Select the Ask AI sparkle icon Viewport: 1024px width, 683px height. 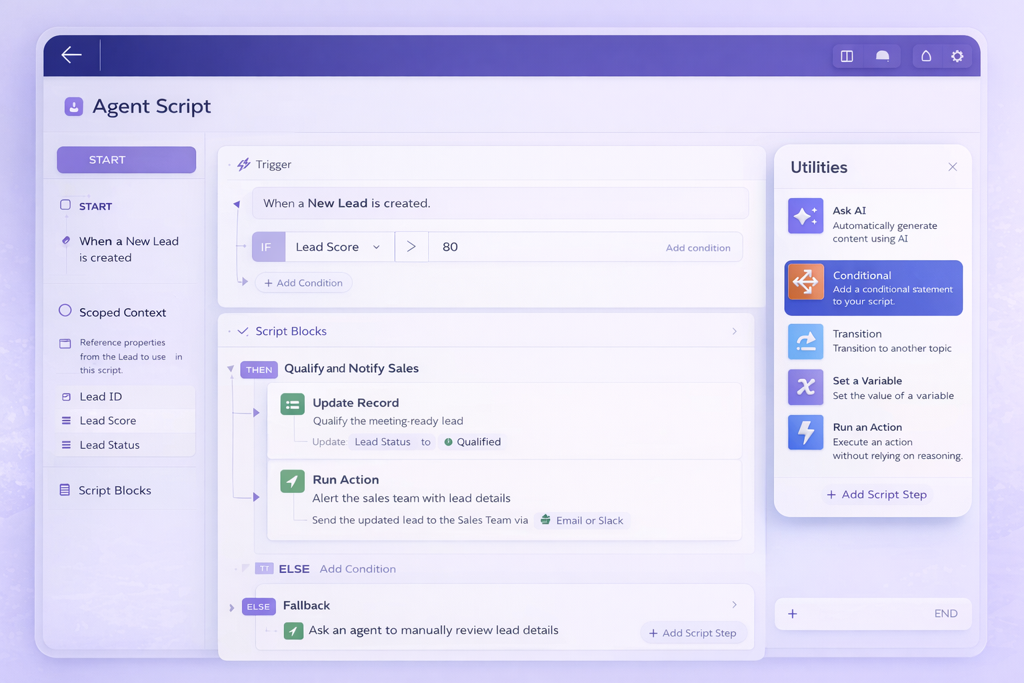point(805,216)
